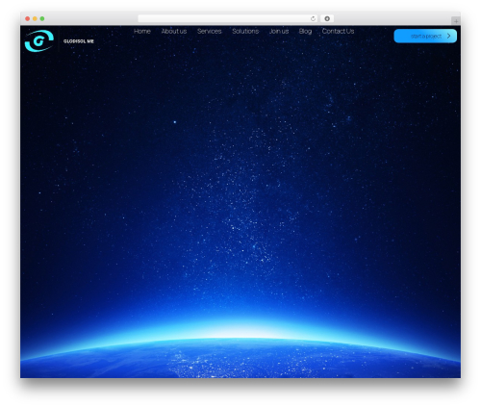
Task: Click the Globisol logo icon
Action: (x=39, y=40)
